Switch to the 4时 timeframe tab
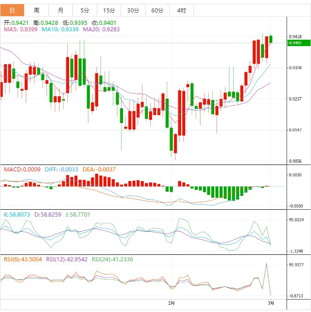This screenshot has width=311, height=312. (x=181, y=10)
